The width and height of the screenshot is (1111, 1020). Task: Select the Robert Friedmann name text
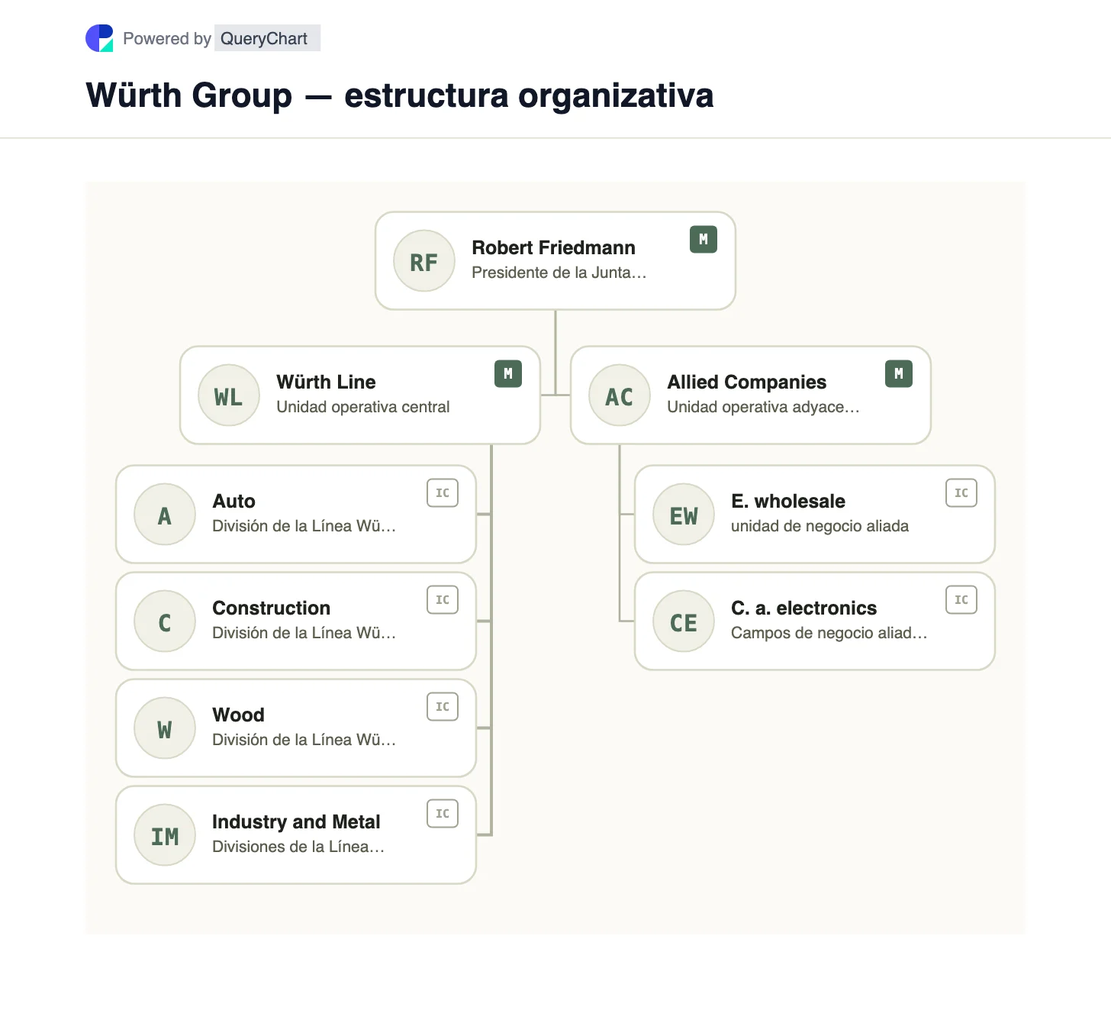pyautogui.click(x=553, y=247)
